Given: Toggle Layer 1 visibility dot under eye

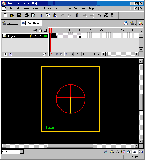Looking at the screenshot, I should point(35,36).
